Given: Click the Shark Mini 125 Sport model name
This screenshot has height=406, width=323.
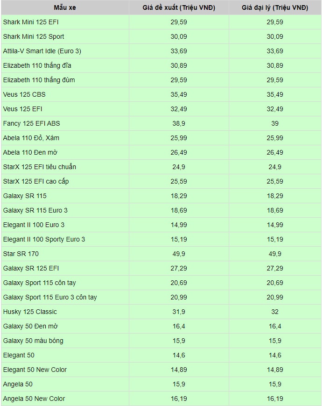Looking at the screenshot, I should 34,36.
